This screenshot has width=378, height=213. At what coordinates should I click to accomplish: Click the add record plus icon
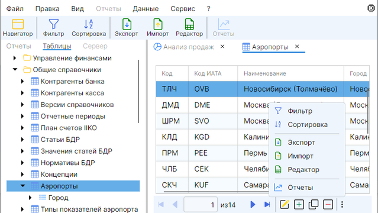coord(299,205)
